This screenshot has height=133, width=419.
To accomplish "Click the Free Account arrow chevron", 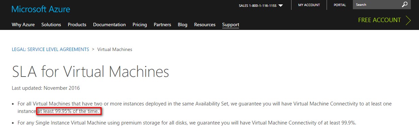I will tap(409, 20).
